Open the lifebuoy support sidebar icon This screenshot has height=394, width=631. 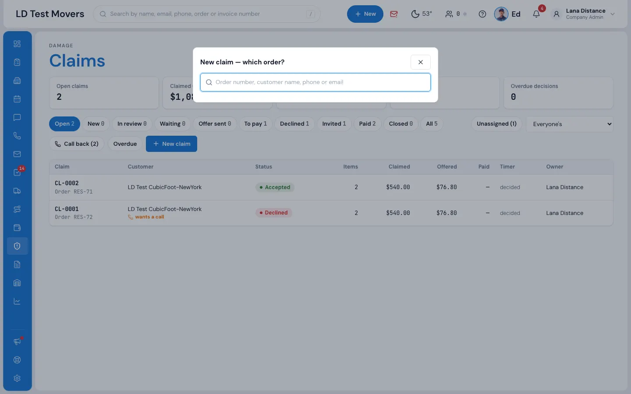(17, 360)
